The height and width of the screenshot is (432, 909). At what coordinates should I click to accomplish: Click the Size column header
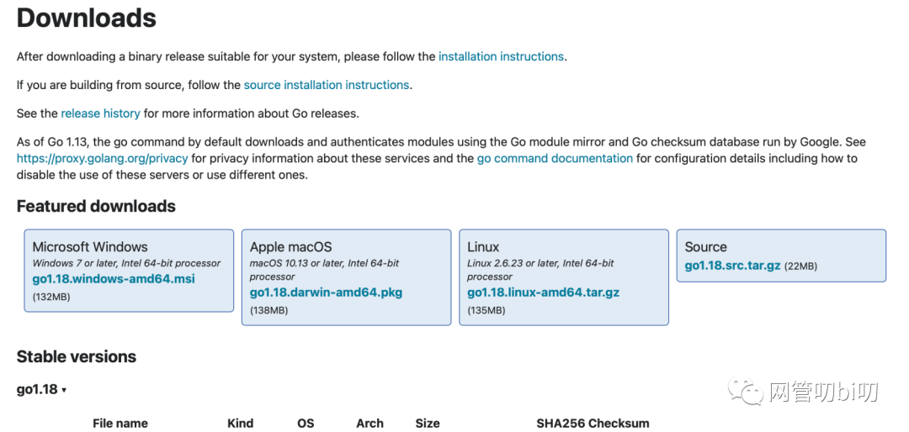pos(428,424)
